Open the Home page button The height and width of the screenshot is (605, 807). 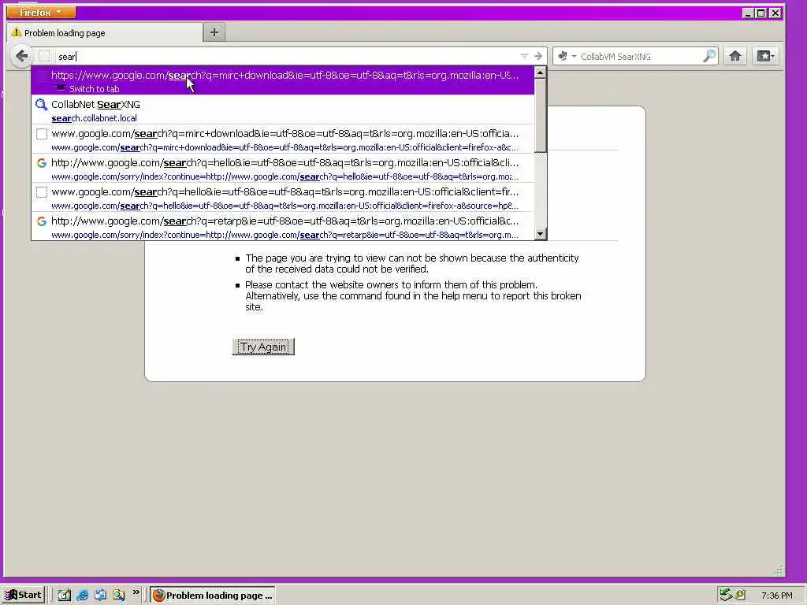tap(735, 56)
